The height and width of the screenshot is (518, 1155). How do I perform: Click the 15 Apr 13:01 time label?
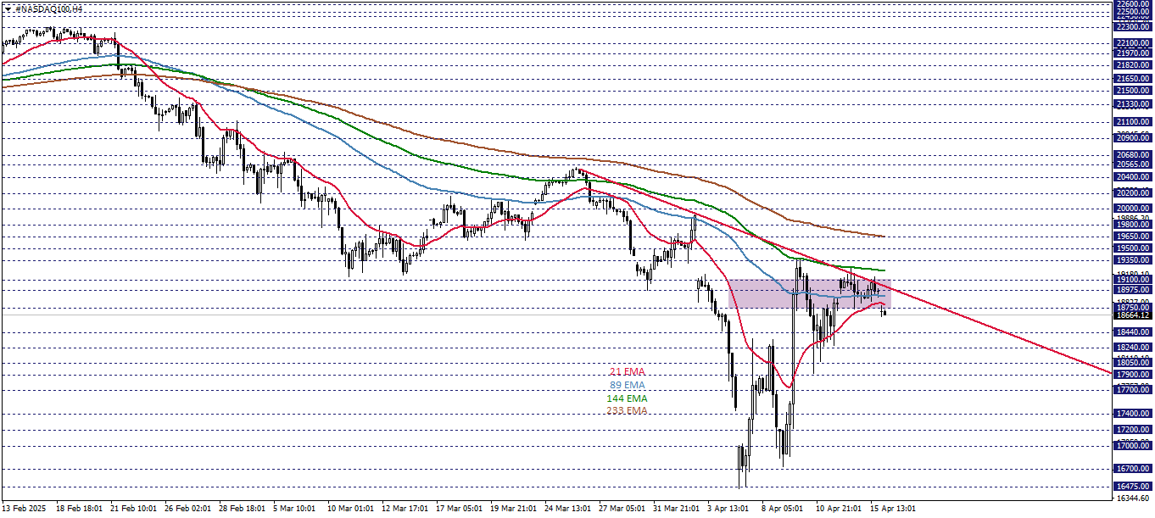(893, 510)
